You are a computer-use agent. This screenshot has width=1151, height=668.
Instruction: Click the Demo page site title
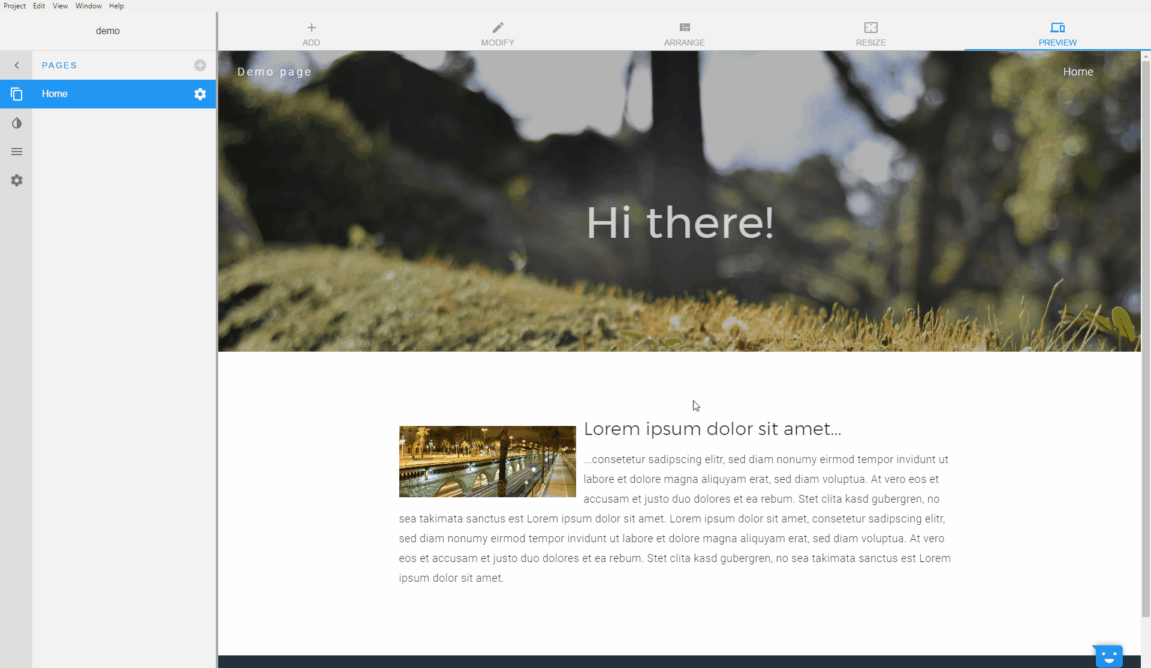pyautogui.click(x=274, y=72)
